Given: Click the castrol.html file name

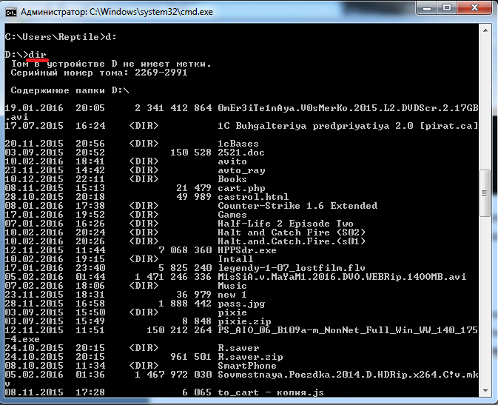Looking at the screenshot, I should pos(253,197).
